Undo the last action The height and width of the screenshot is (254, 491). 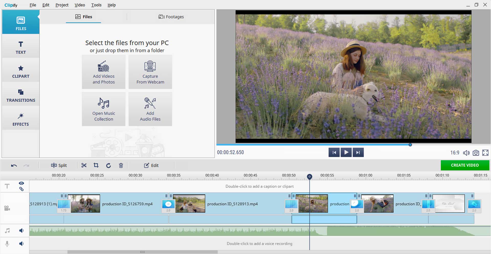(x=14, y=165)
